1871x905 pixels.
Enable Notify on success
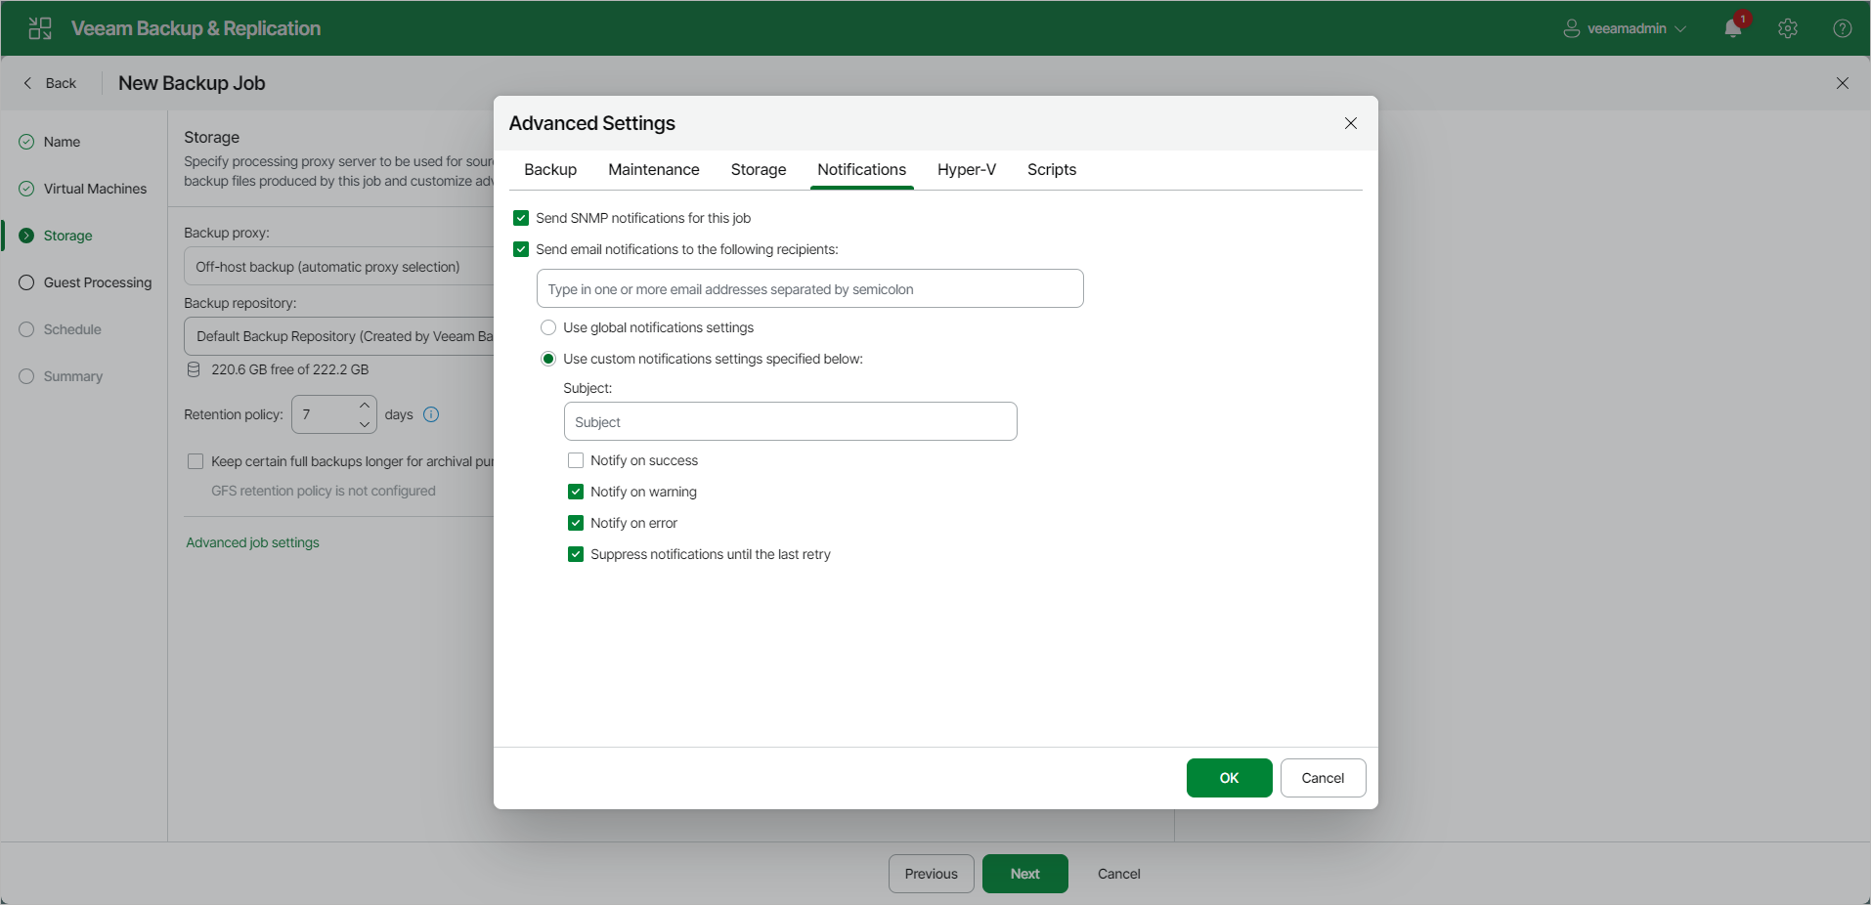[576, 460]
